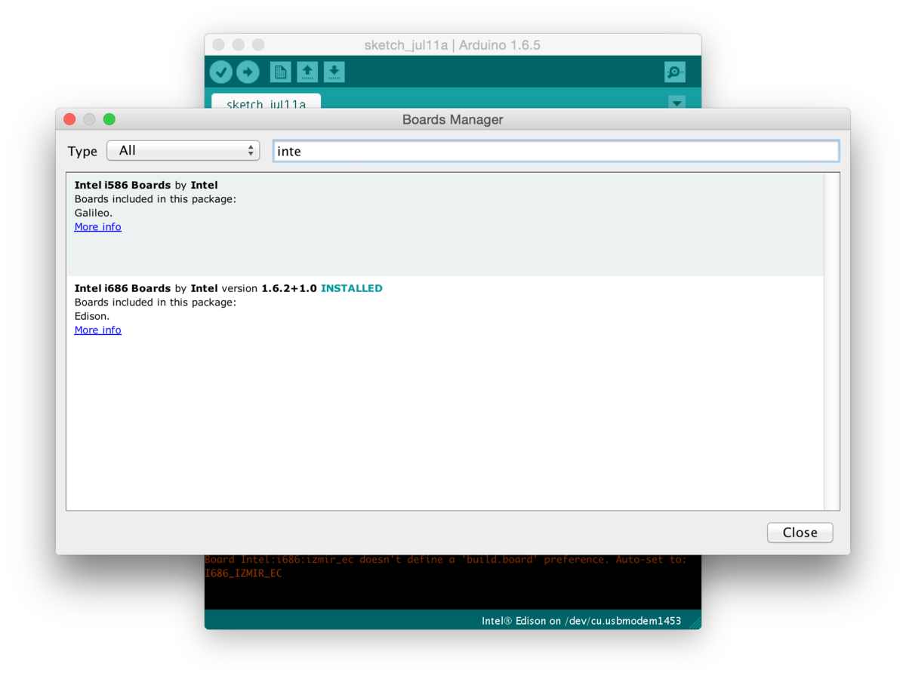
Task: Click the Upload arrow icon in Arduino toolbar
Action: click(248, 72)
